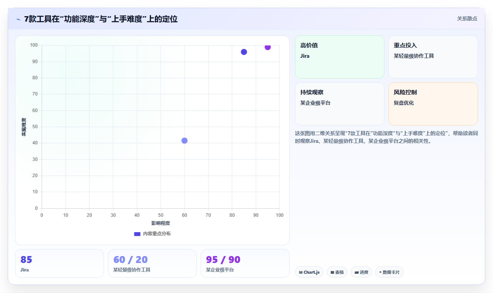Click 某企业级平台 label under 95 / 90
The height and width of the screenshot is (293, 493).
220,270
